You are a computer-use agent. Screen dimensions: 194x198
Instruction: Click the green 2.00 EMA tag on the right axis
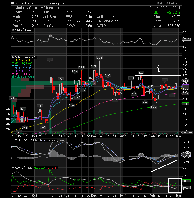185,104
